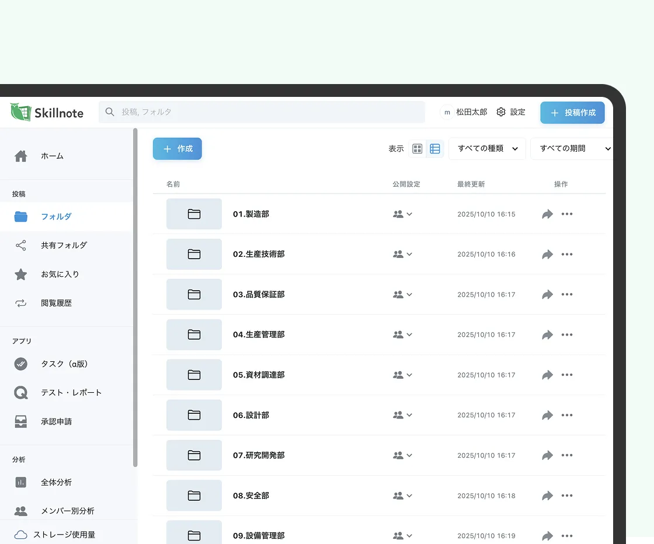
Task: Expand the すべての種類 dropdown
Action: (487, 149)
